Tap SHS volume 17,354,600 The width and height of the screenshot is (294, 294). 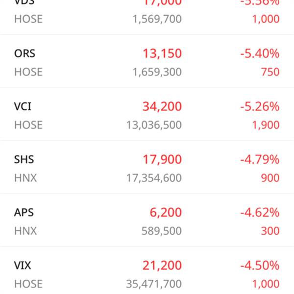154,178
